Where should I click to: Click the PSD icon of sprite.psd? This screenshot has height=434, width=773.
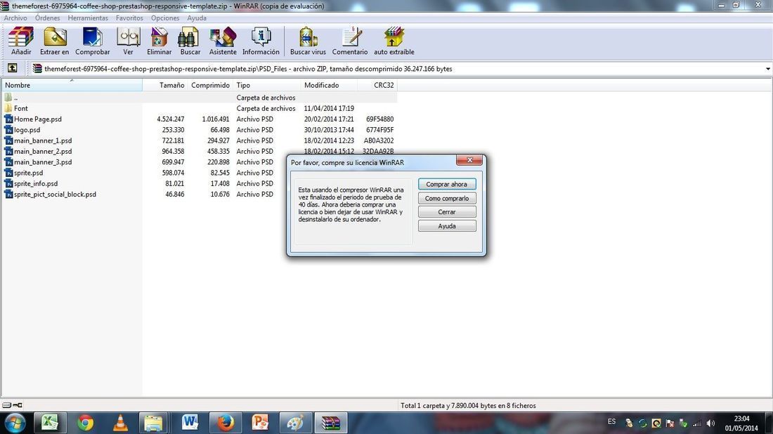click(x=8, y=173)
